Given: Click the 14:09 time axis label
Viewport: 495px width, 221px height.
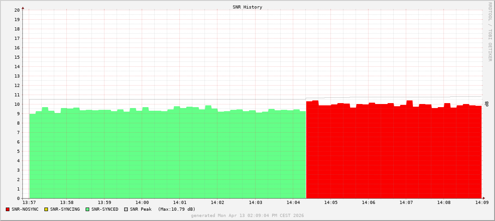Looking at the screenshot, I should coord(482,203).
